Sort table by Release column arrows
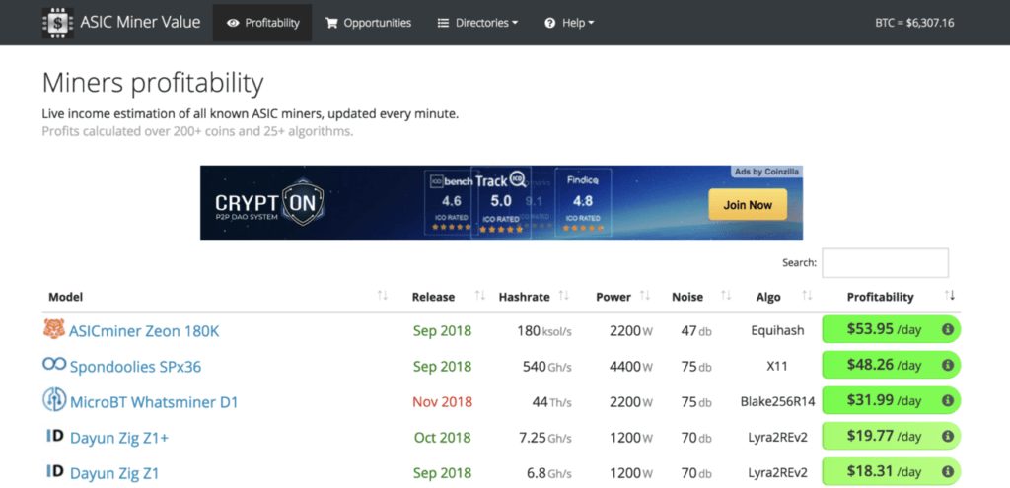 480,296
